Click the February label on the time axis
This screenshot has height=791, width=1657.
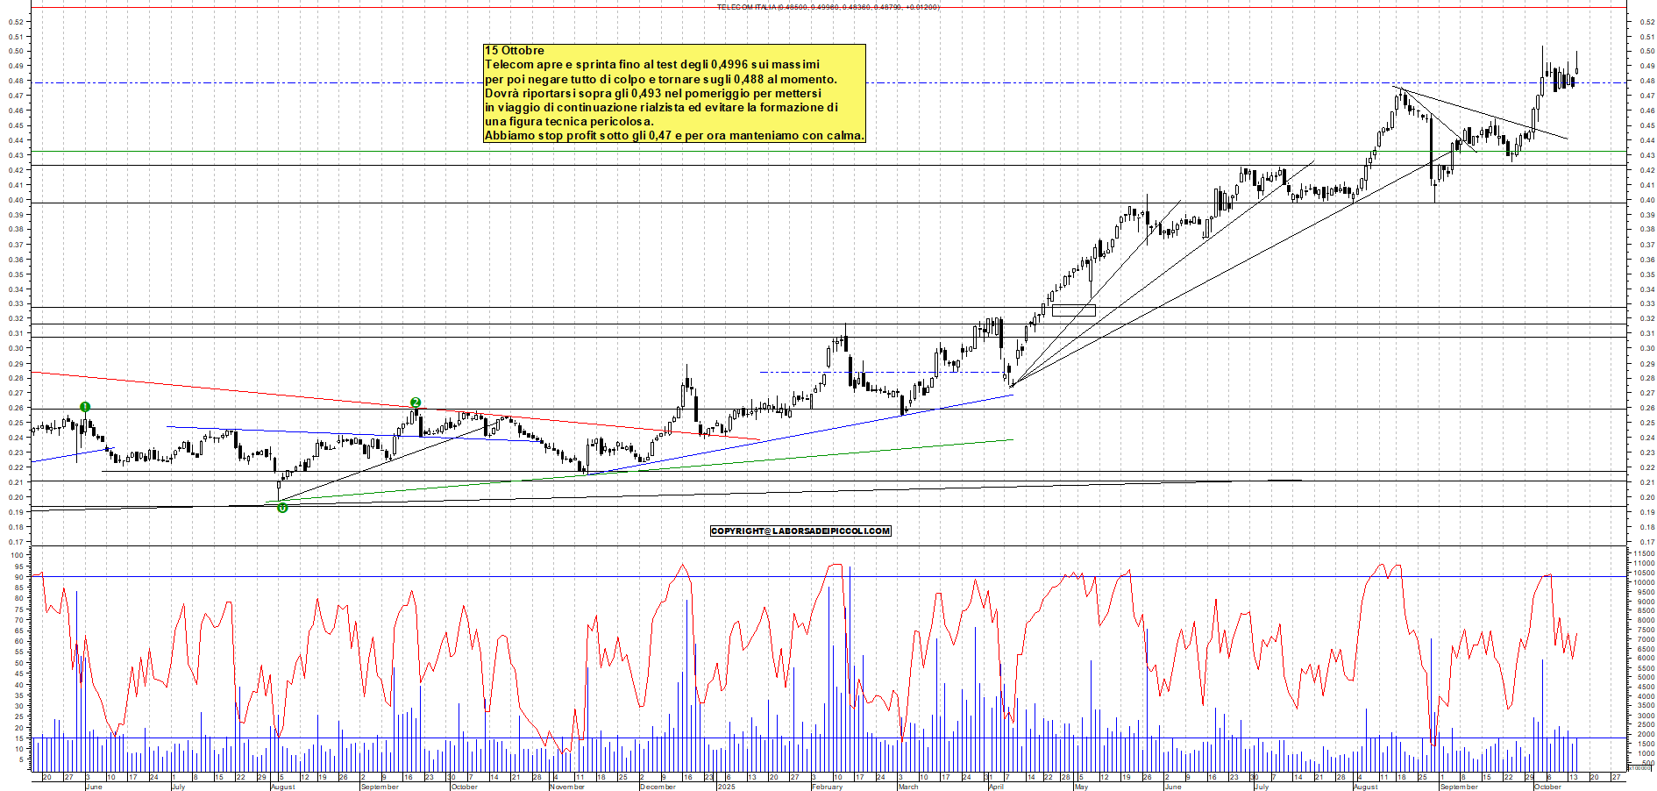point(827,787)
